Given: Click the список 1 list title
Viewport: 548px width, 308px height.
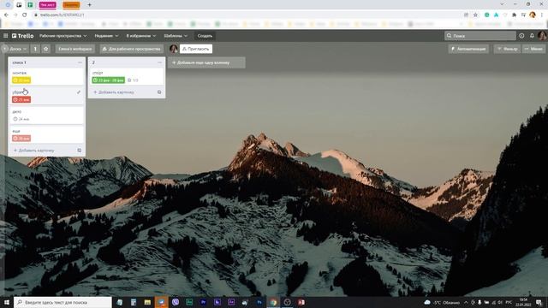Looking at the screenshot, I should tap(19, 62).
